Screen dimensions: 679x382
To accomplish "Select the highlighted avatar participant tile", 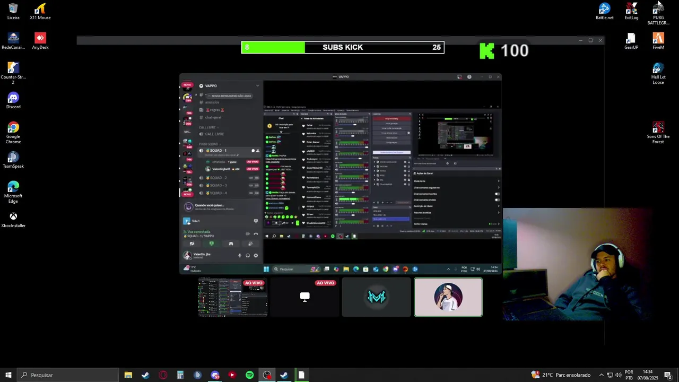I will pyautogui.click(x=448, y=297).
